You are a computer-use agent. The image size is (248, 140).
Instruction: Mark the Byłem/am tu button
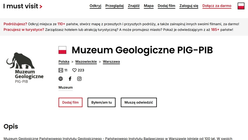point(101,102)
